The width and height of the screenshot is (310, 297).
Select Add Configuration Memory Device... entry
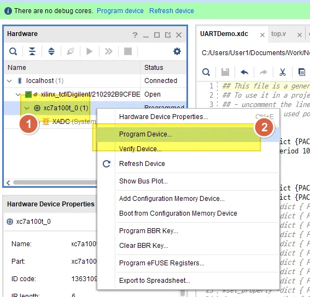click(172, 199)
